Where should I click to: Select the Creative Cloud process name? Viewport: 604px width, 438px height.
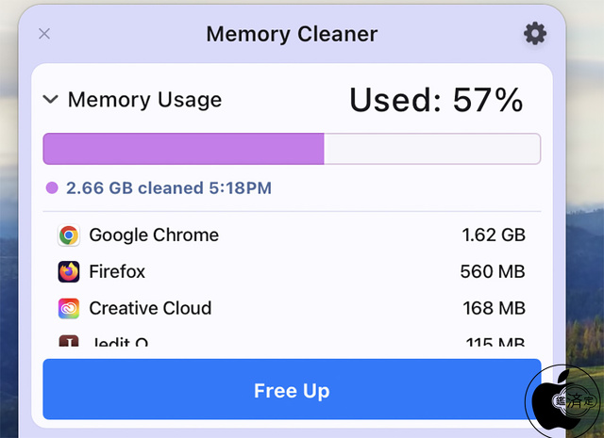tap(150, 308)
